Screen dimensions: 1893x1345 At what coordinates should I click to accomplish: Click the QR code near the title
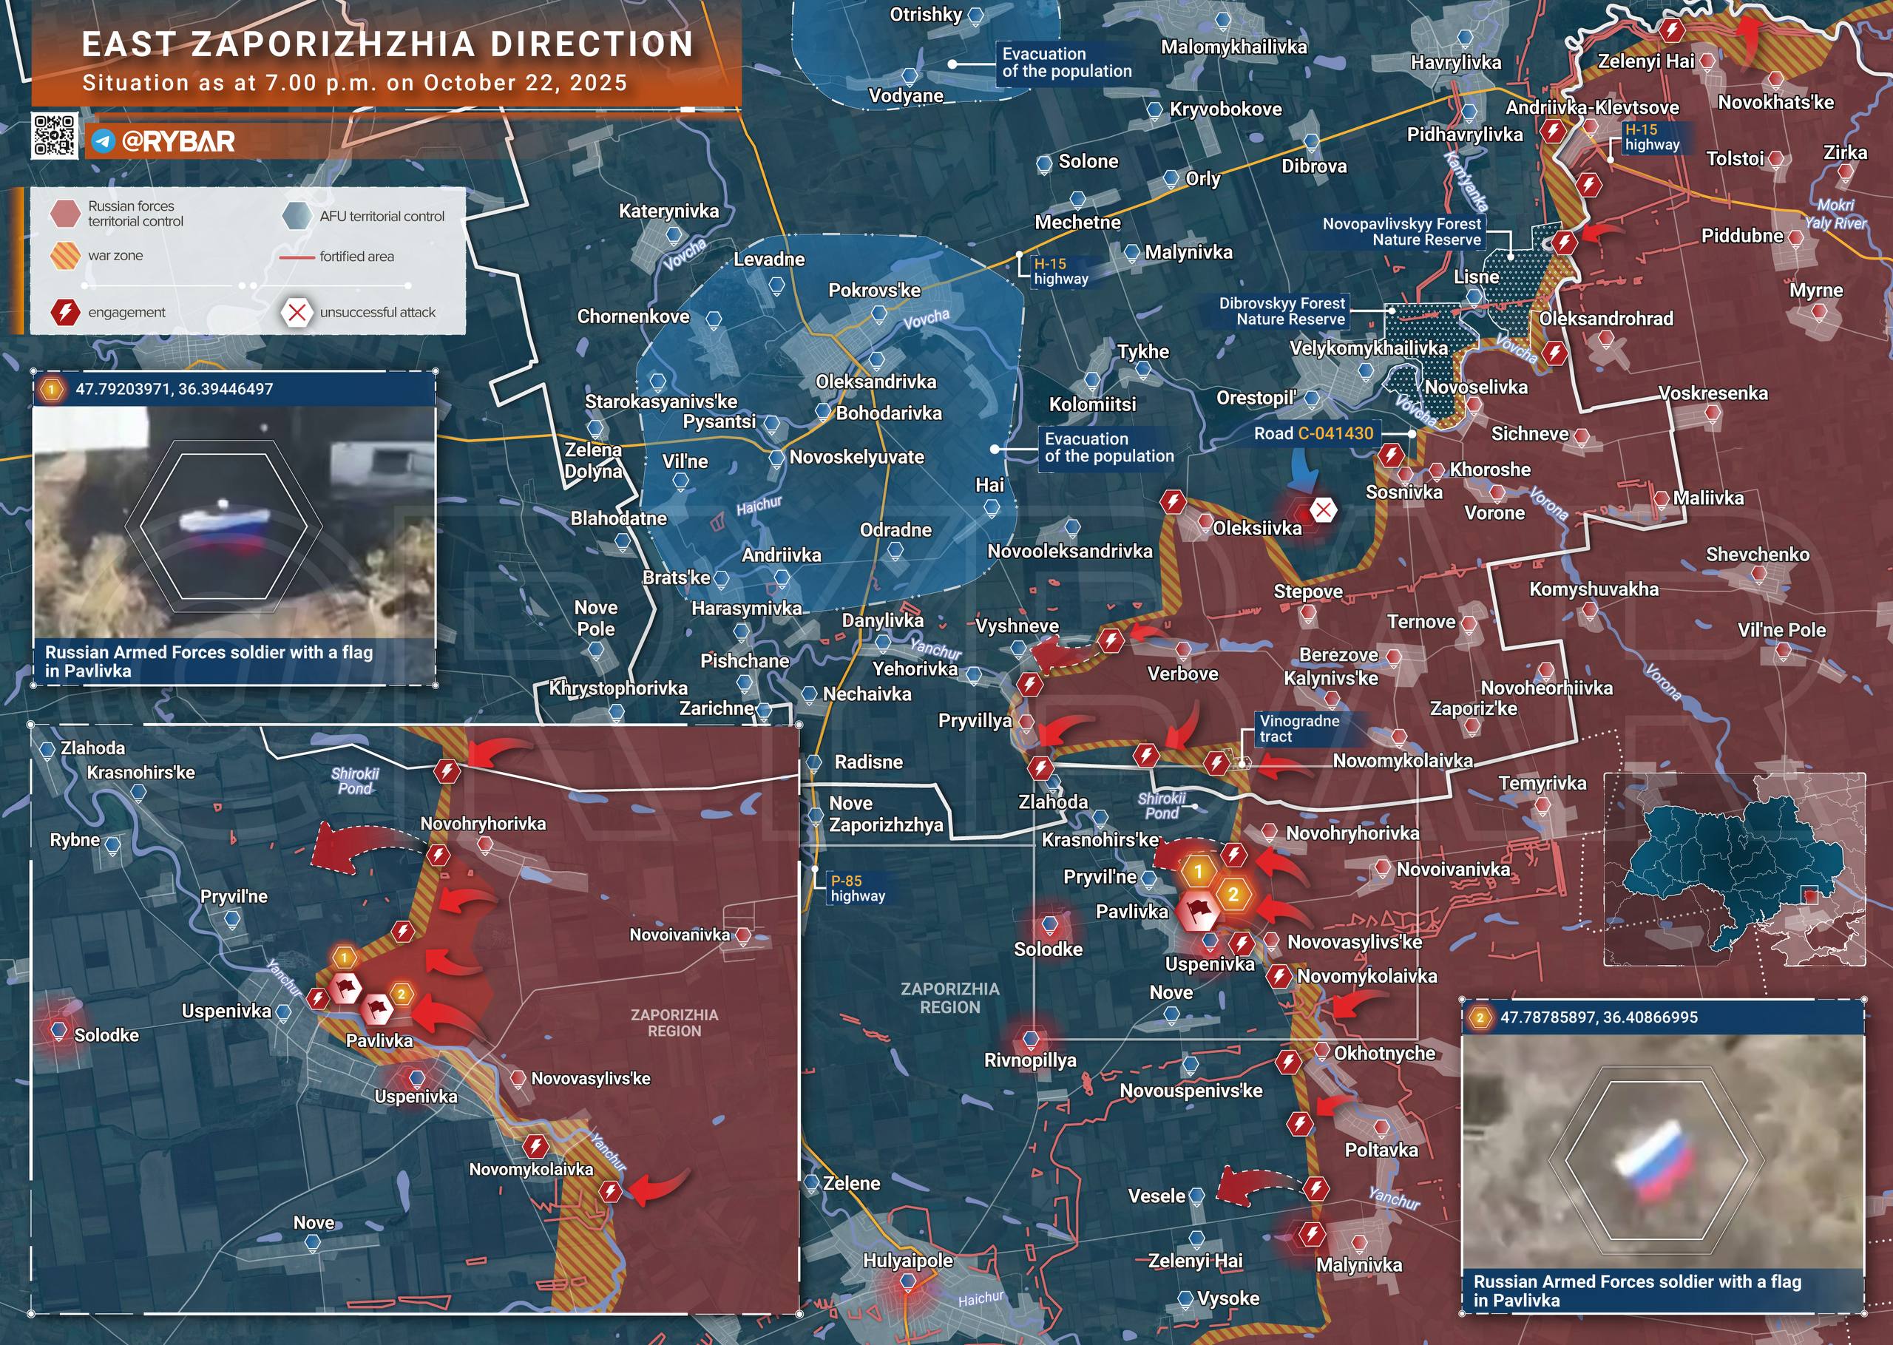[55, 136]
